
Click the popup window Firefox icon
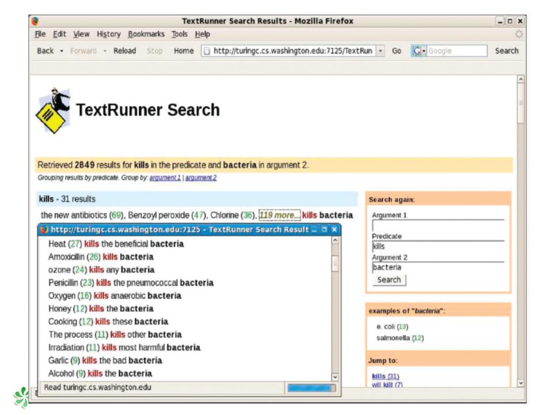click(44, 230)
